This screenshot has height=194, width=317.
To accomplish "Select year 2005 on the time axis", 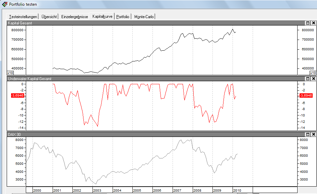I will coord(137,190).
